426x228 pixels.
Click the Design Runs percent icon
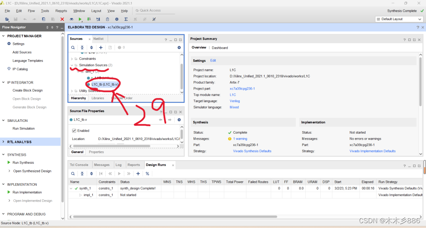147,174
